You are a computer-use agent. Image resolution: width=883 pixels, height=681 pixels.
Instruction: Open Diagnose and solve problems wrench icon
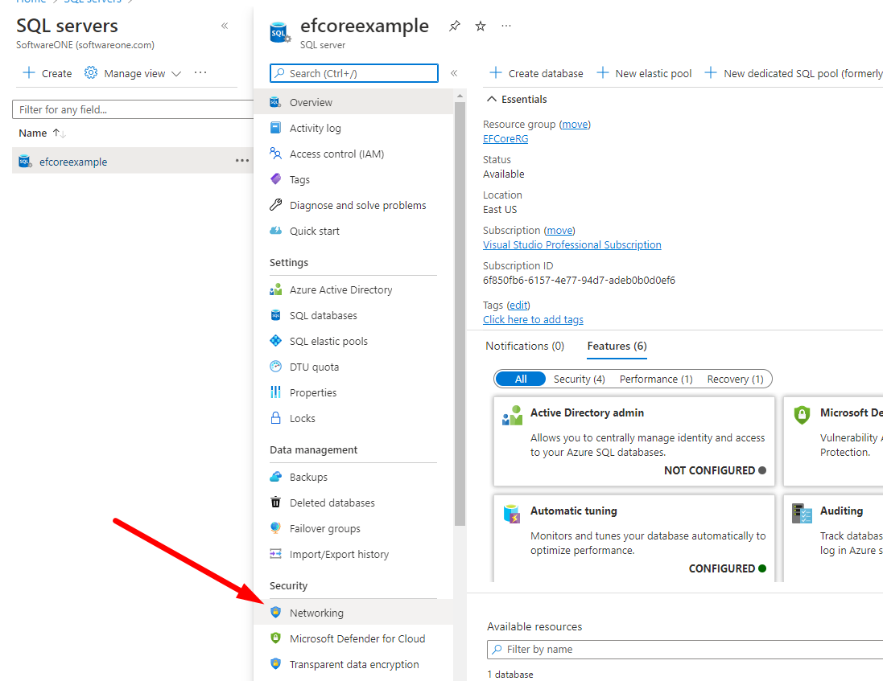pos(275,205)
